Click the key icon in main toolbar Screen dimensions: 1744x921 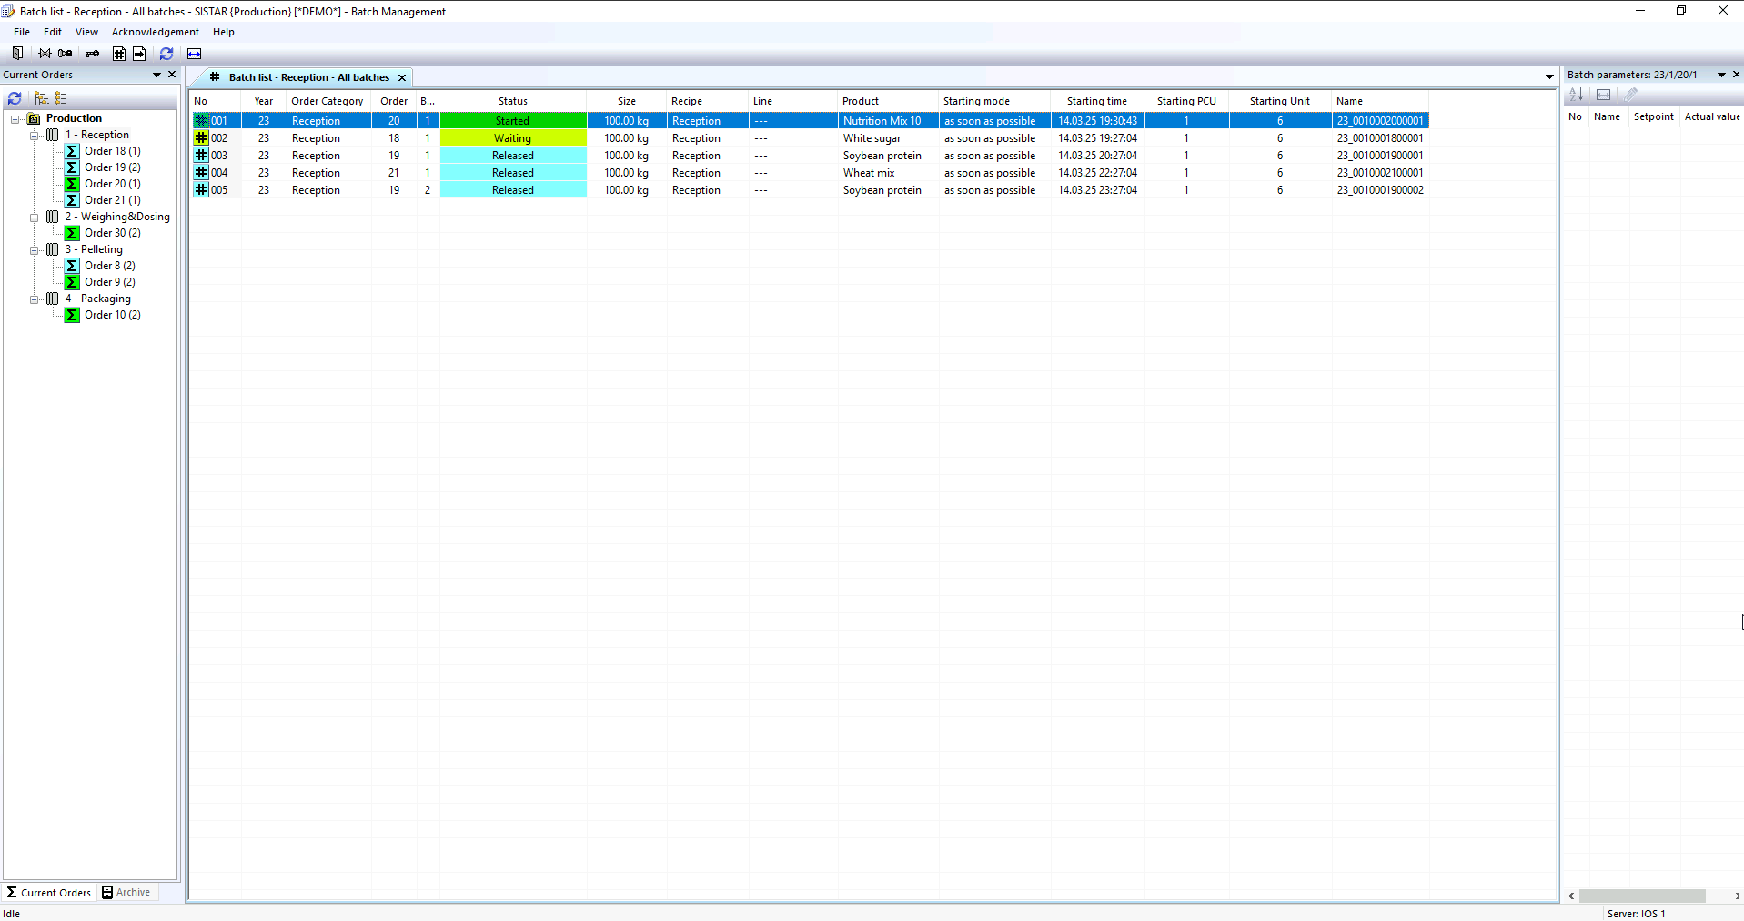(x=92, y=54)
